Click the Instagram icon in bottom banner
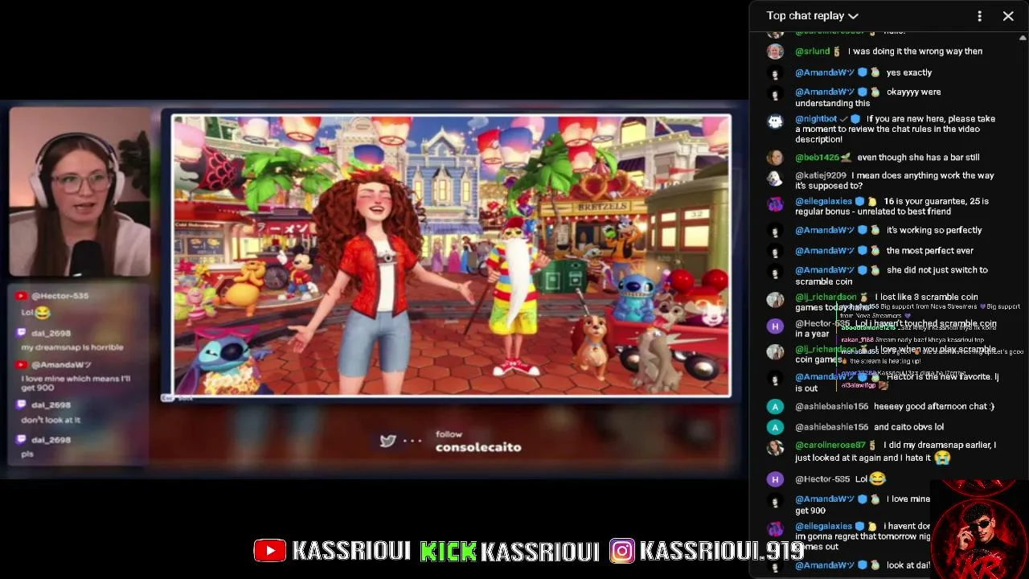The image size is (1029, 579). click(621, 551)
